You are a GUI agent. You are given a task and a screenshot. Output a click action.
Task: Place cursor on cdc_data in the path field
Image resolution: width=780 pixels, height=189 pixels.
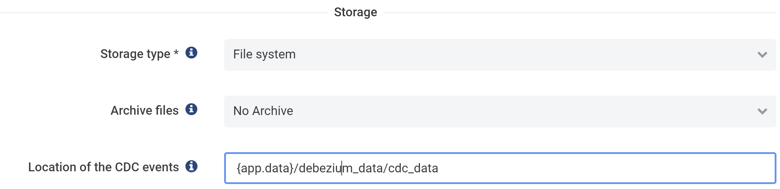[413, 168]
